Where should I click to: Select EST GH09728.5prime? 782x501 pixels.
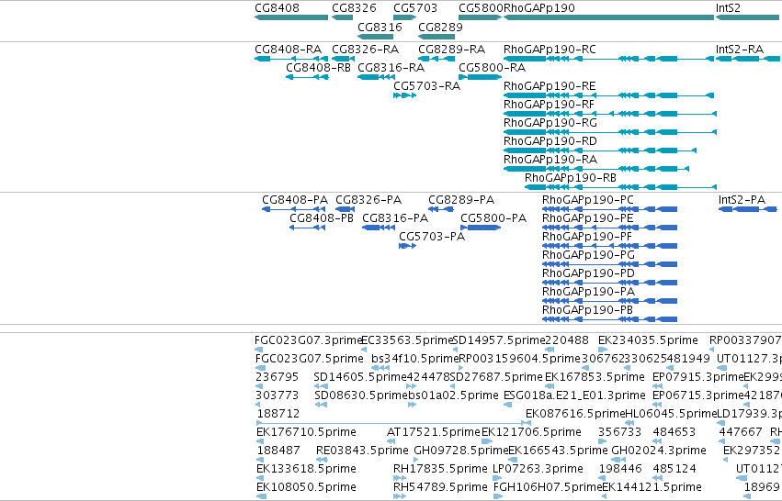tap(416, 460)
